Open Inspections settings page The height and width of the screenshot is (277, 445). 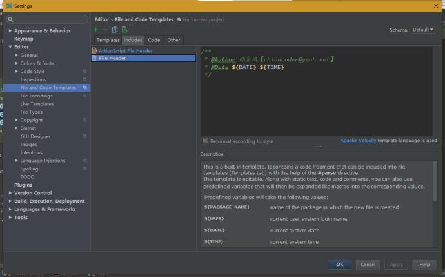pos(33,79)
